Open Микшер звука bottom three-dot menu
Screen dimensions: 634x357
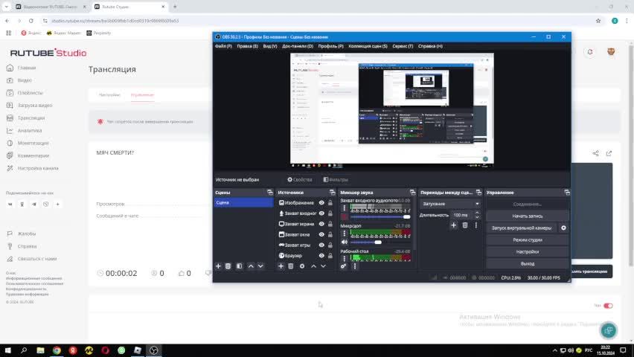click(355, 266)
